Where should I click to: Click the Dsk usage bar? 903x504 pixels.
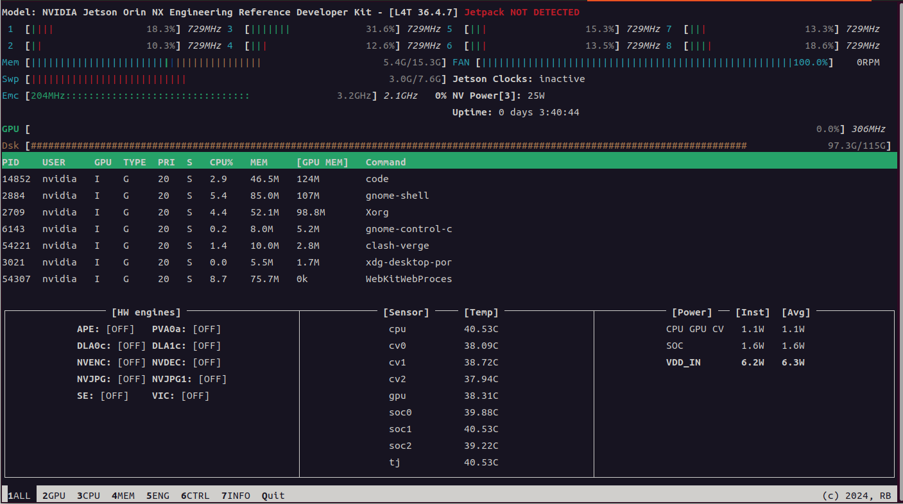[x=459, y=146]
